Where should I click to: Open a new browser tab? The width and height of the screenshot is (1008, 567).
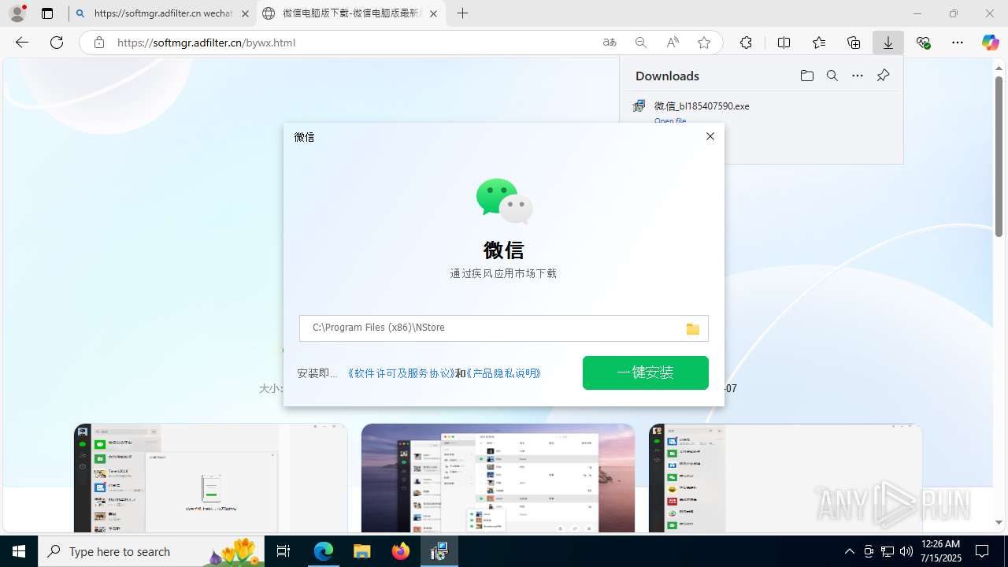coord(463,13)
